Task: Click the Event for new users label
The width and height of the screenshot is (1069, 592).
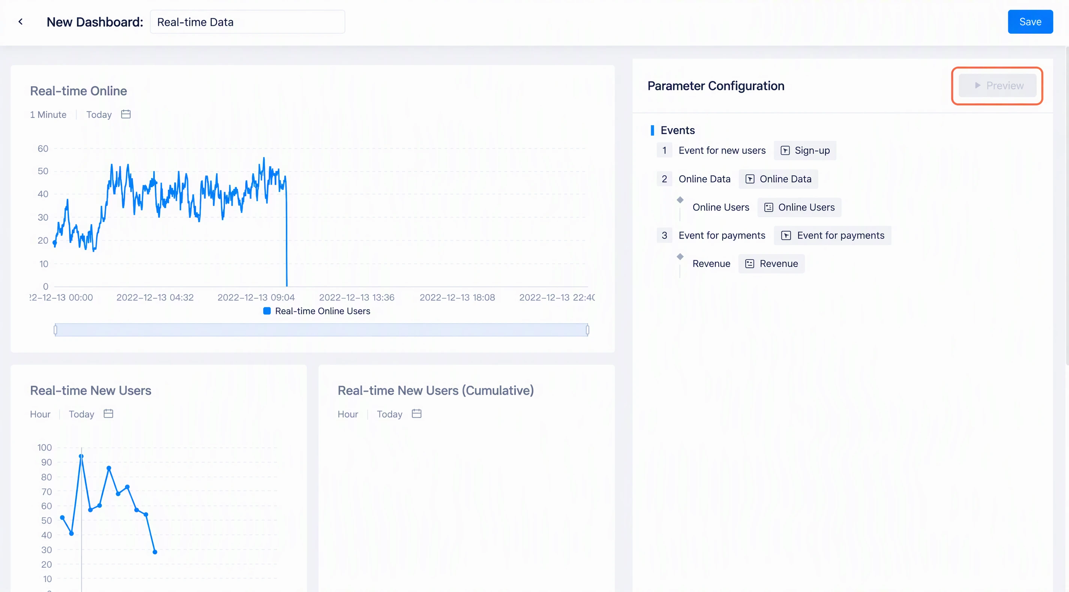Action: point(722,151)
